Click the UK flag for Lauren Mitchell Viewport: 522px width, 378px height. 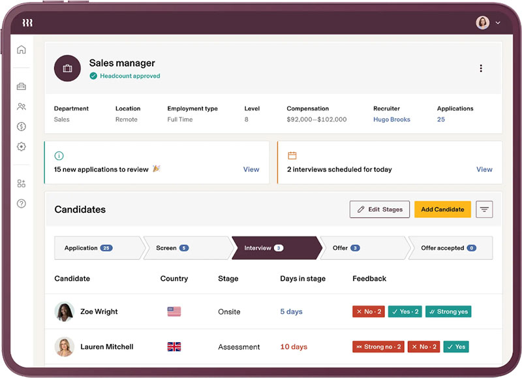click(174, 347)
